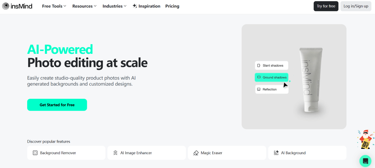Open the Pricing page
Image resolution: width=375 pixels, height=168 pixels.
pyautogui.click(x=172, y=6)
